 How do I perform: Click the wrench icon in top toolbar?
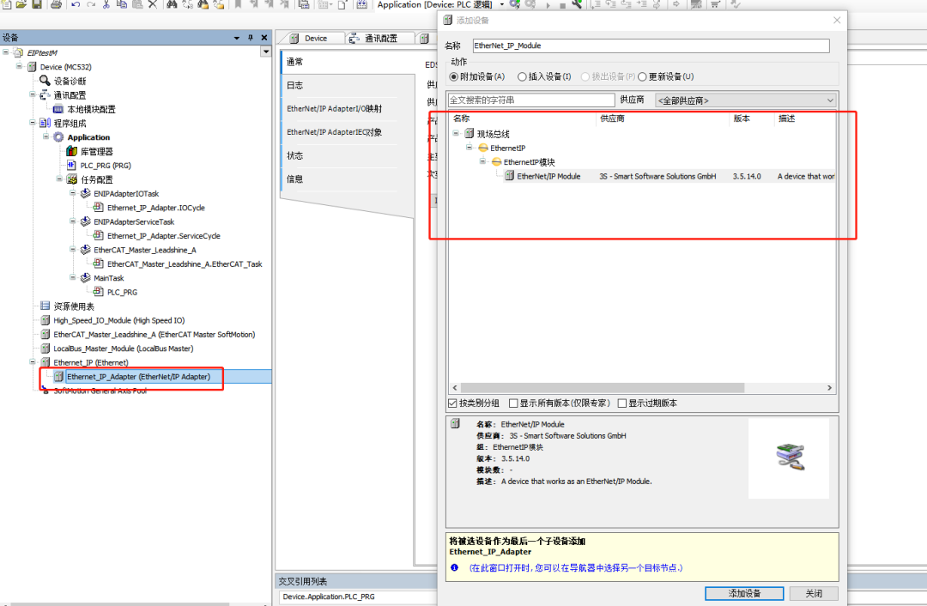pyautogui.click(x=578, y=4)
